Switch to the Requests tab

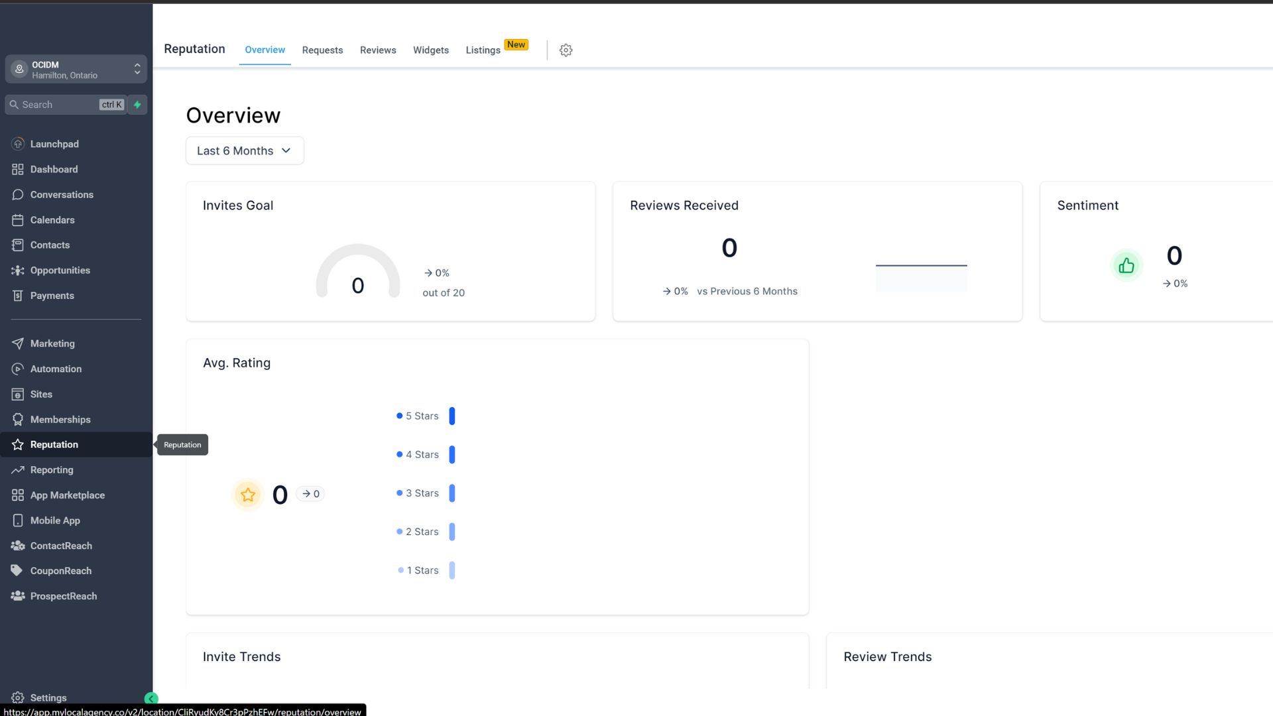pos(322,50)
